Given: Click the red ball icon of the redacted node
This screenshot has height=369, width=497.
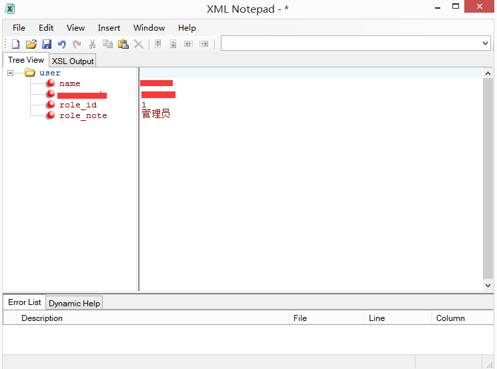Looking at the screenshot, I should 51,93.
